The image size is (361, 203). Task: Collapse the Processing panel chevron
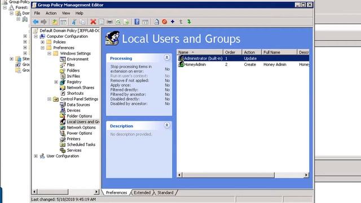click(167, 58)
